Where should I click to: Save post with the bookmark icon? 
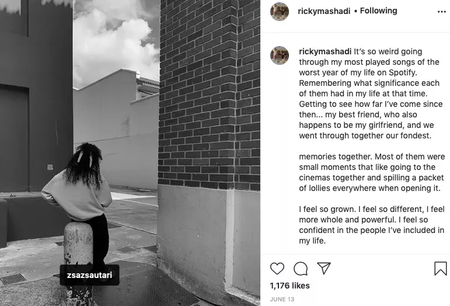tap(440, 269)
